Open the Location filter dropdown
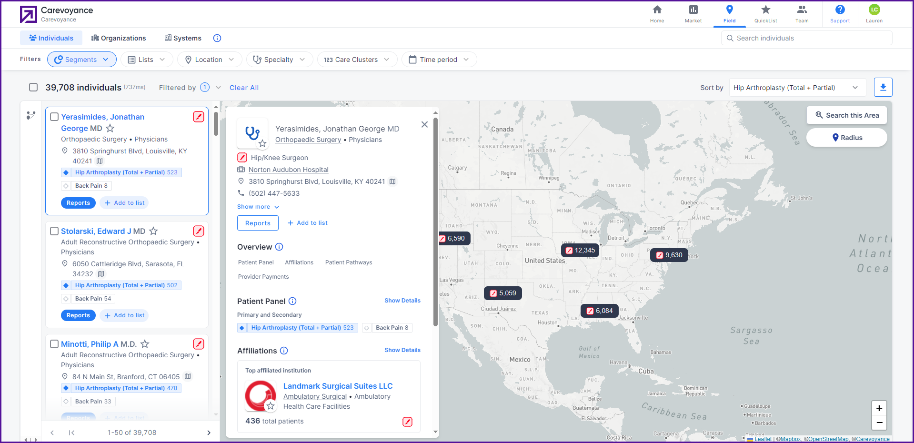The width and height of the screenshot is (914, 443). click(210, 60)
